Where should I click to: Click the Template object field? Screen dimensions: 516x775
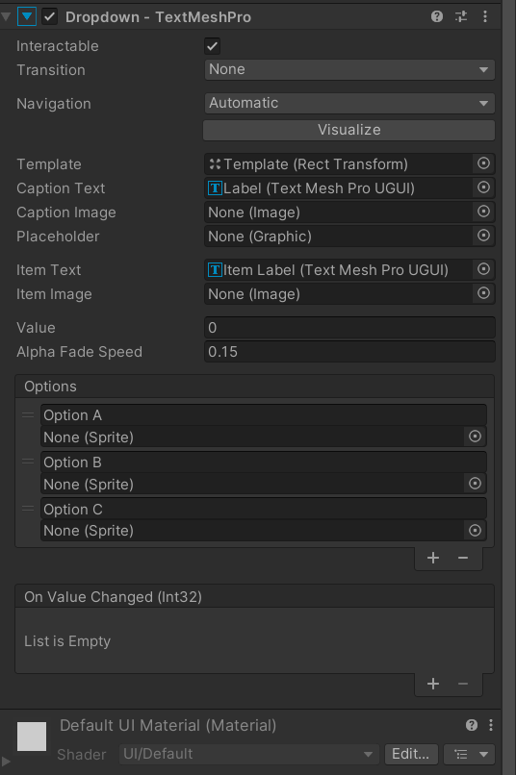(x=338, y=164)
